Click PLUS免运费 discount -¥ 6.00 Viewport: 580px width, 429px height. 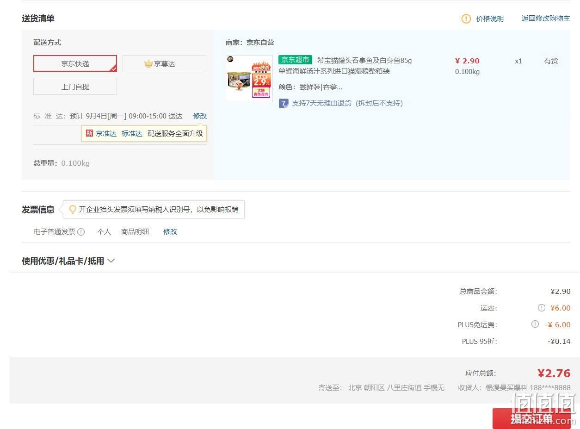557,325
